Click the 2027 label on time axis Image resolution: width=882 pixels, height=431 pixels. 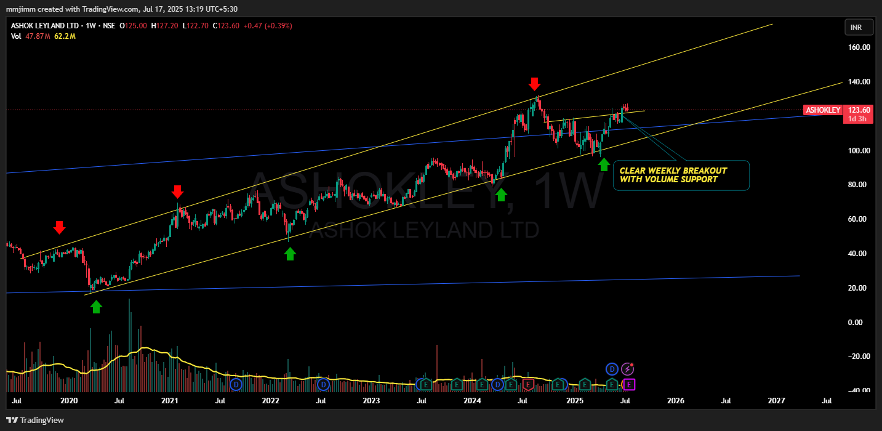coord(777,401)
